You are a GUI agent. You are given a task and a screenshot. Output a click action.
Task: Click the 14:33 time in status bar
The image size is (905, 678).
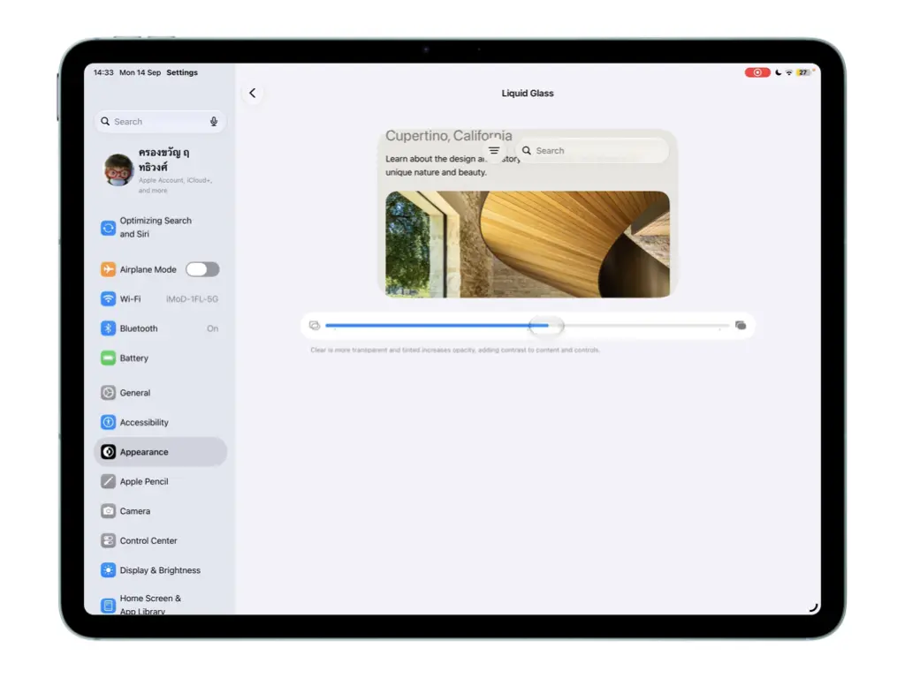click(103, 72)
